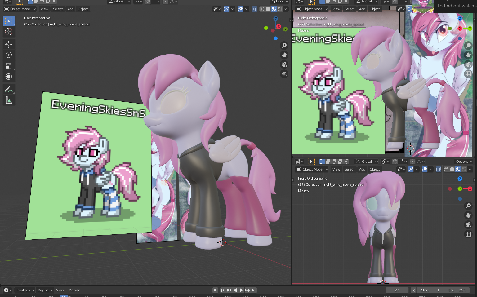Jump to next keyframe
477x297 pixels.
(247, 290)
